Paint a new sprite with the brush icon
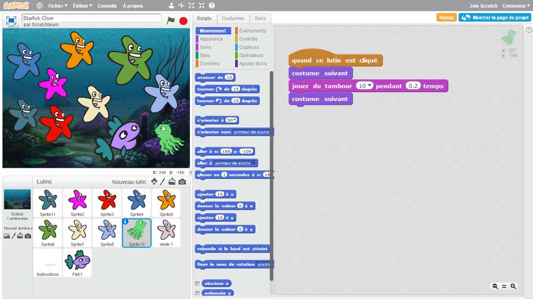The image size is (533, 299). [163, 182]
